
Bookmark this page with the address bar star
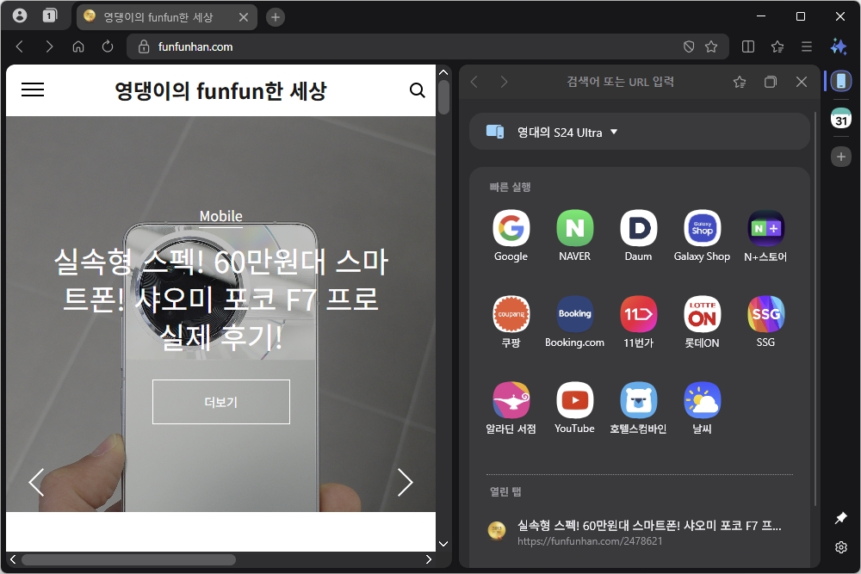(x=711, y=46)
